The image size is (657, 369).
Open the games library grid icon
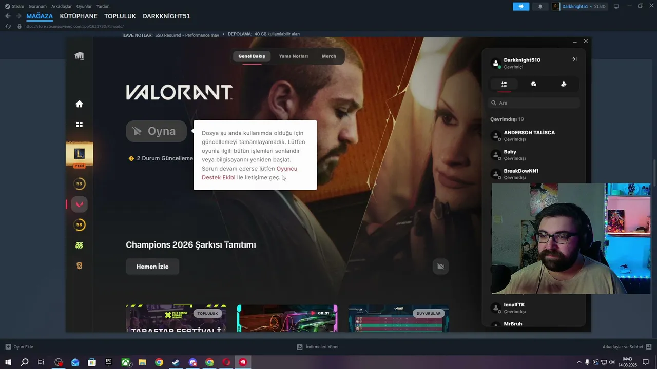(79, 124)
